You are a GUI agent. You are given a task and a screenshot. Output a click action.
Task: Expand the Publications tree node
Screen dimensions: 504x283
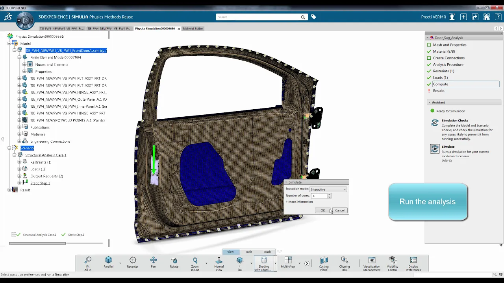coord(19,127)
